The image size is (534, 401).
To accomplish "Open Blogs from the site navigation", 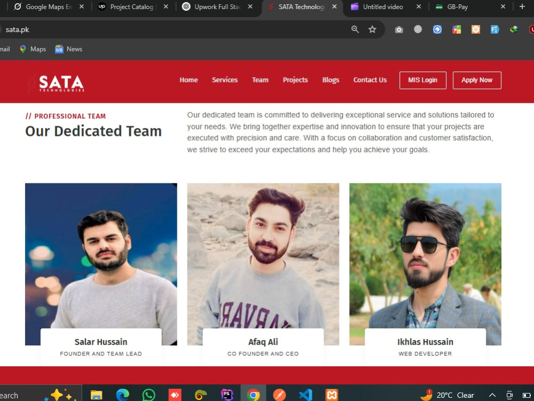I will (331, 80).
